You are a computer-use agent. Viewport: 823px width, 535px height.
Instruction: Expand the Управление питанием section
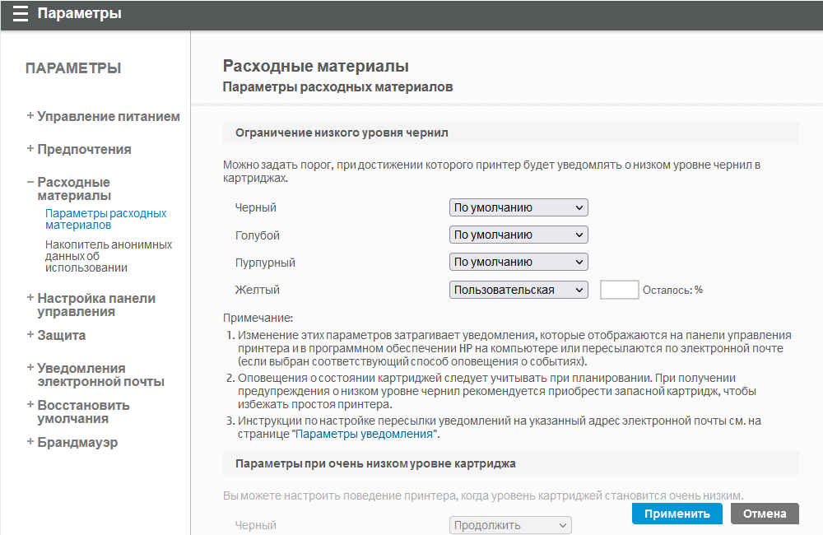tap(108, 117)
